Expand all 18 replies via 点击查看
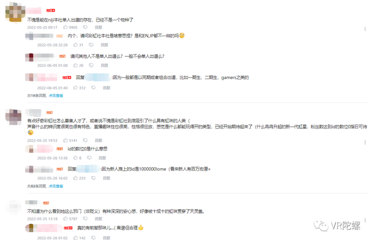Screen dimensions: 372x242 (56, 96)
